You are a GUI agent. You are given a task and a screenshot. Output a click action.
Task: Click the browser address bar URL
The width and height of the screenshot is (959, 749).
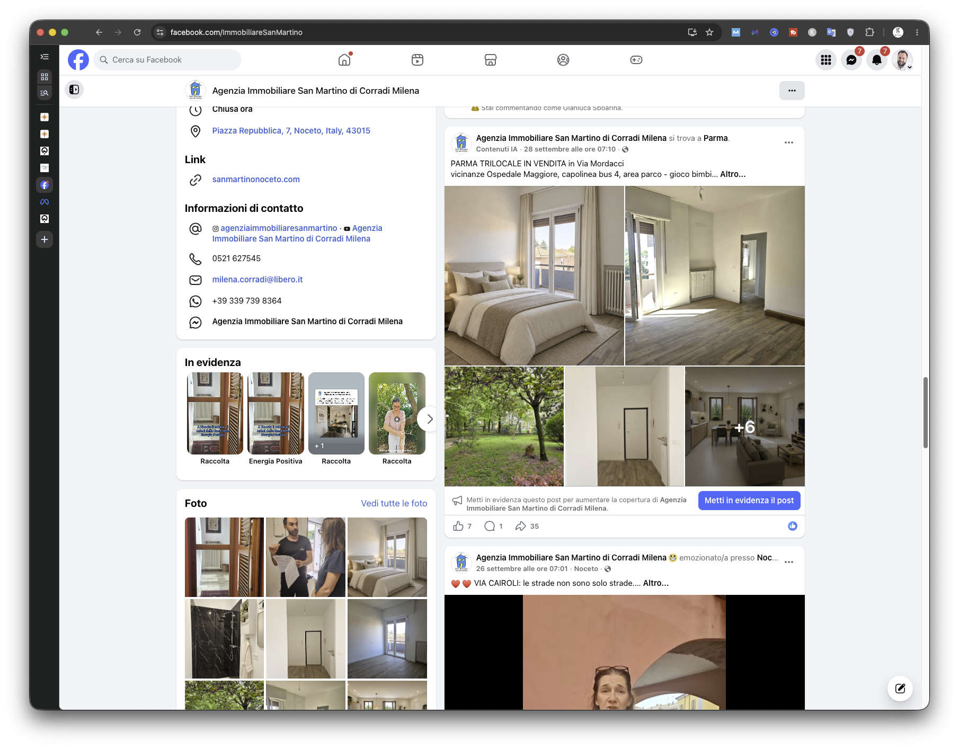tap(236, 32)
